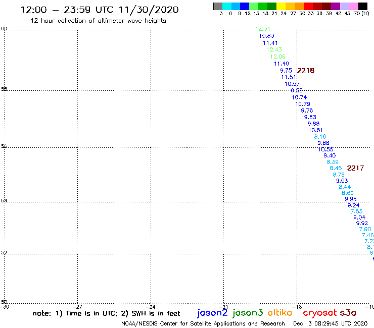Click the s3a satellite legend label
The image size is (374, 328).
pyautogui.click(x=348, y=313)
